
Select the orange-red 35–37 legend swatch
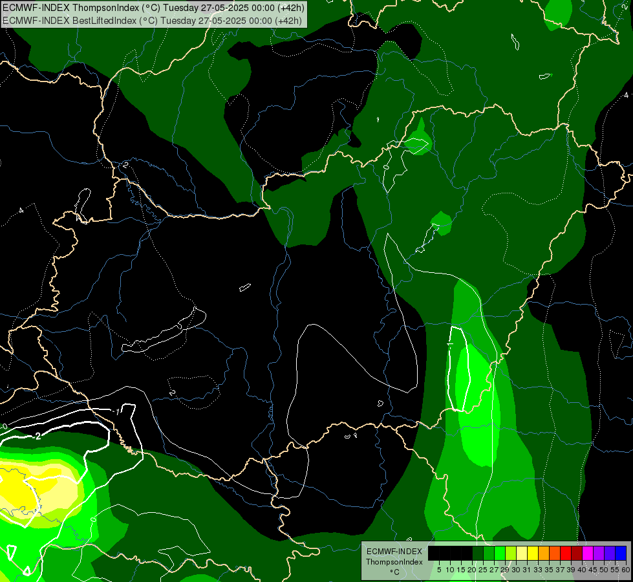click(555, 554)
